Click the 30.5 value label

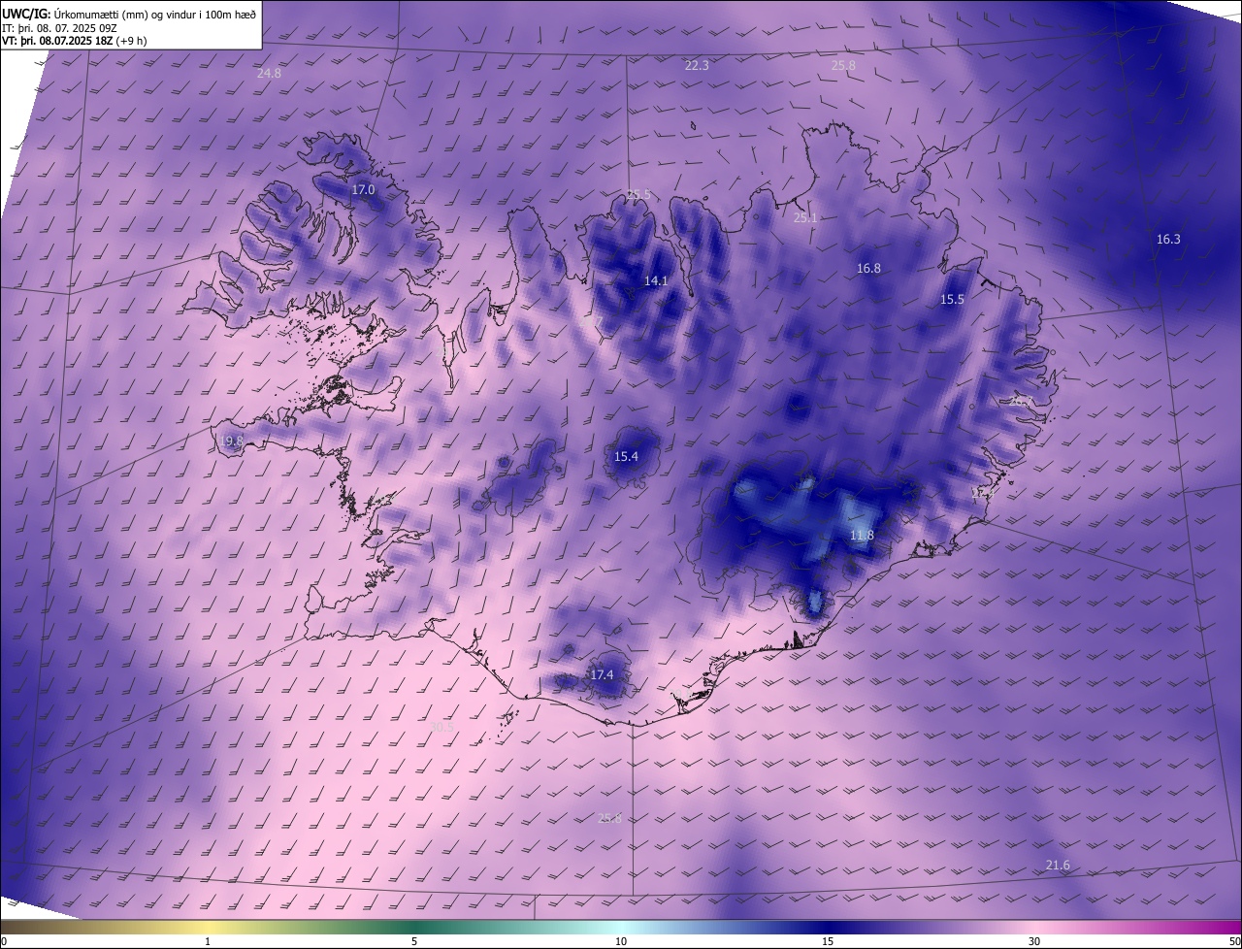pos(441,727)
